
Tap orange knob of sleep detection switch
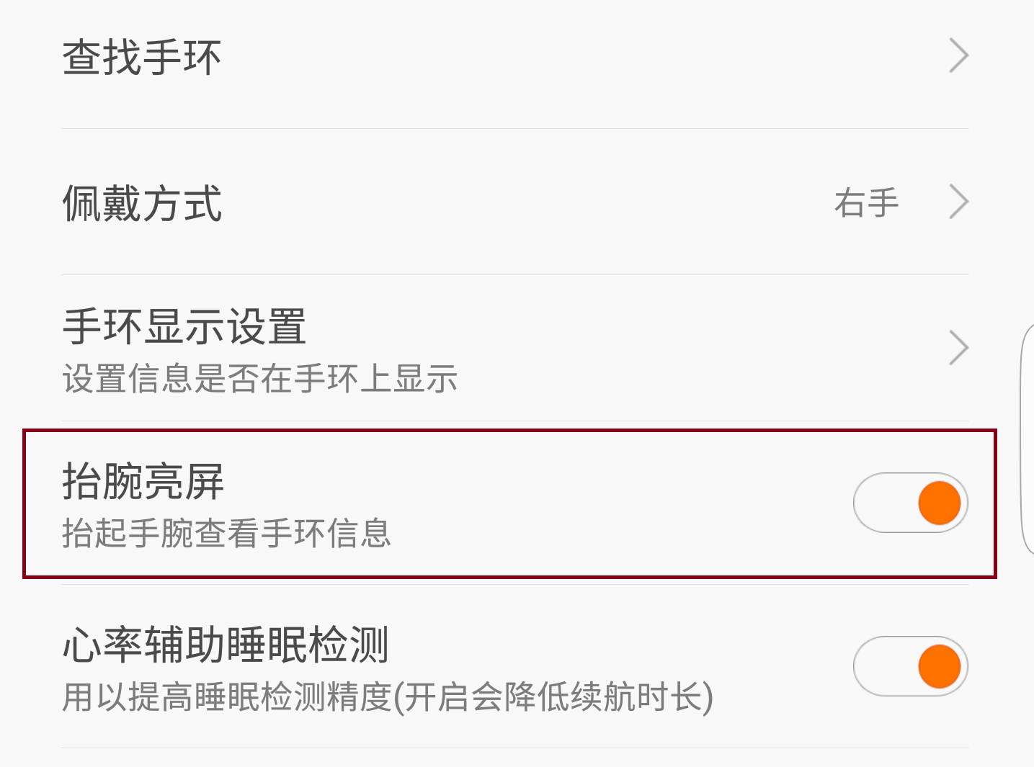[x=938, y=667]
